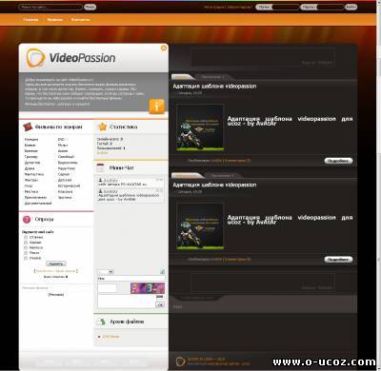The image size is (381, 371).
Task: Click the site search input field
Action: click(50, 7)
